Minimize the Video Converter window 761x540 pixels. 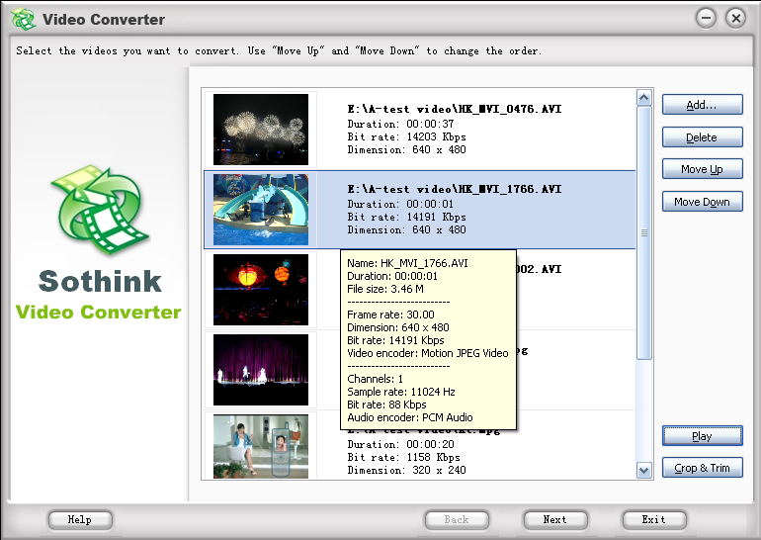click(707, 19)
